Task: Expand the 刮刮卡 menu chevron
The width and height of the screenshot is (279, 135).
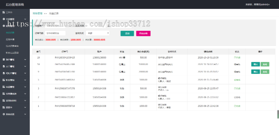Action: (x=25, y=107)
